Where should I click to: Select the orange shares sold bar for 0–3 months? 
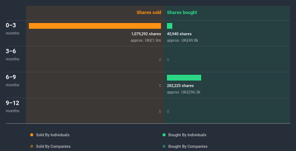click(x=95, y=26)
